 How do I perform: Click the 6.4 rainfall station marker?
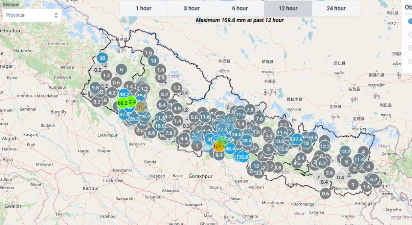[x=301, y=158]
